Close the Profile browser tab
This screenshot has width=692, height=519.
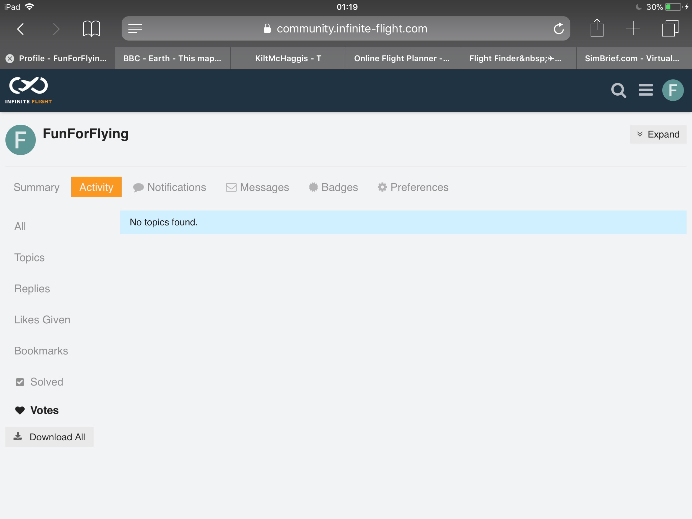(x=10, y=58)
